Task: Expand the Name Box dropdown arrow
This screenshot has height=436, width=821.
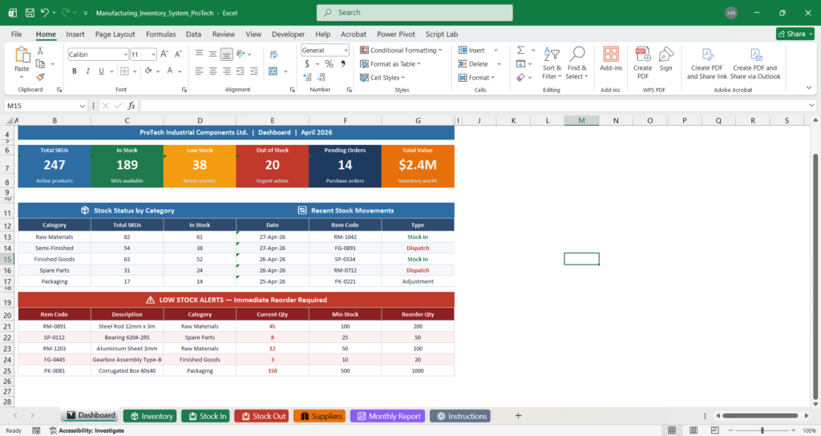Action: click(83, 106)
